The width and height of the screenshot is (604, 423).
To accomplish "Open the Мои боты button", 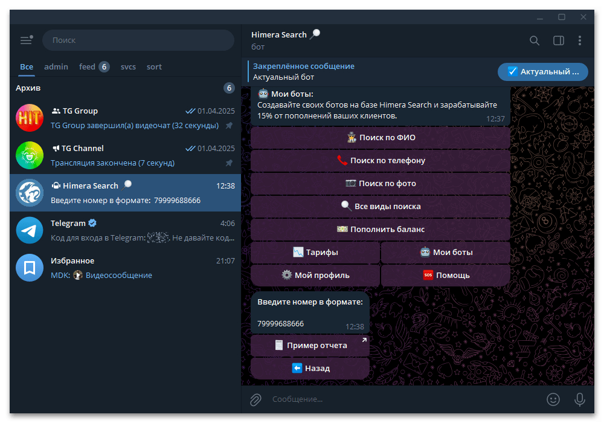I will 446,253.
